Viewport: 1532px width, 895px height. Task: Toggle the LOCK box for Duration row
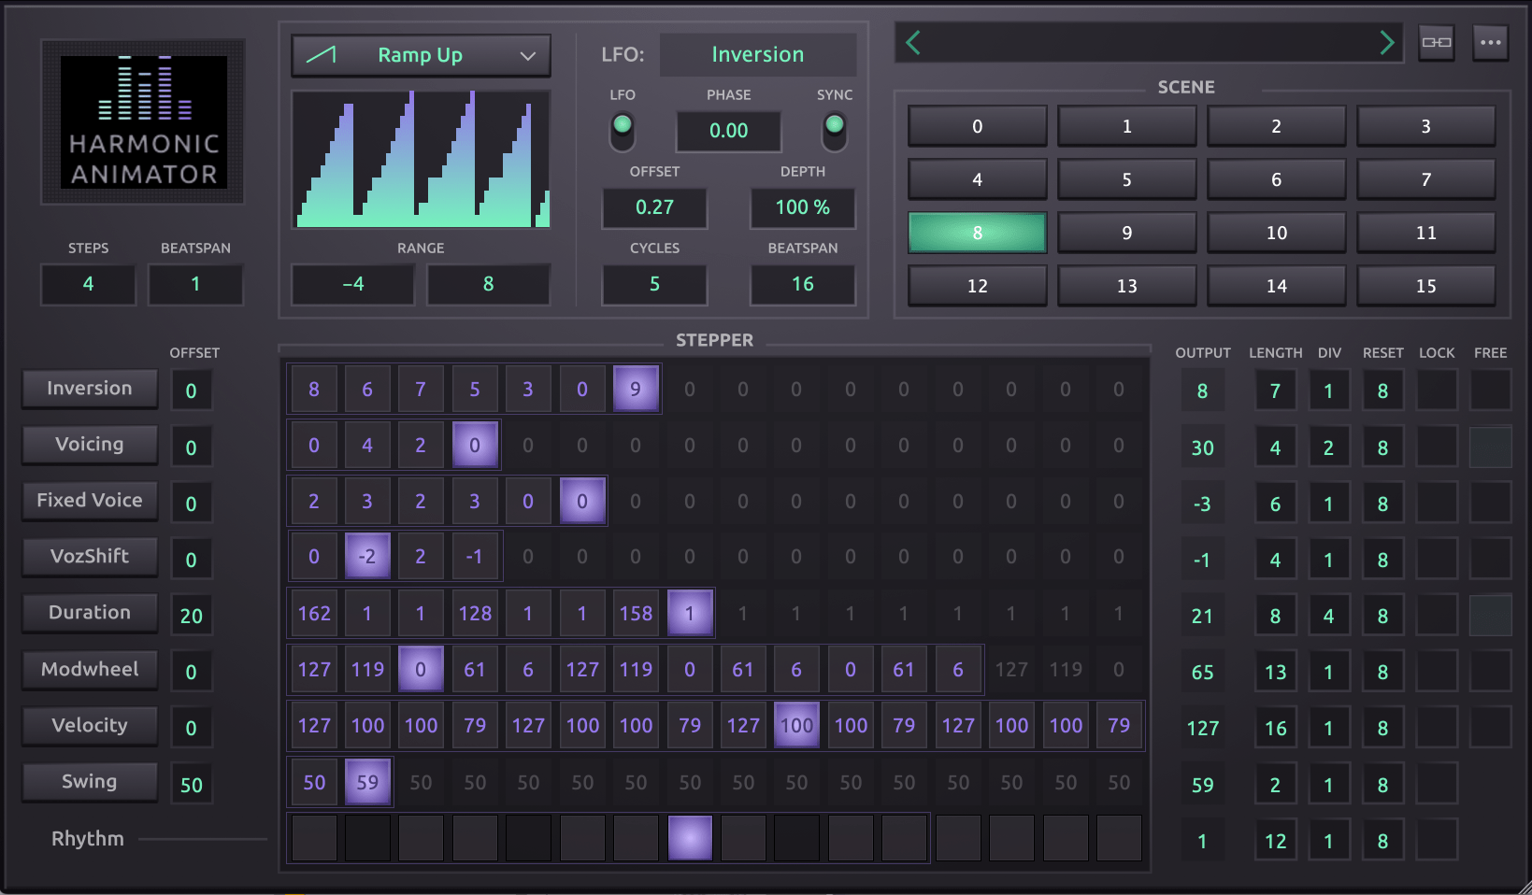click(x=1437, y=616)
